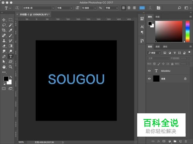Screen dimensions: 193x144
Task: Reset default foreground and background colors
Action: tap(4, 84)
